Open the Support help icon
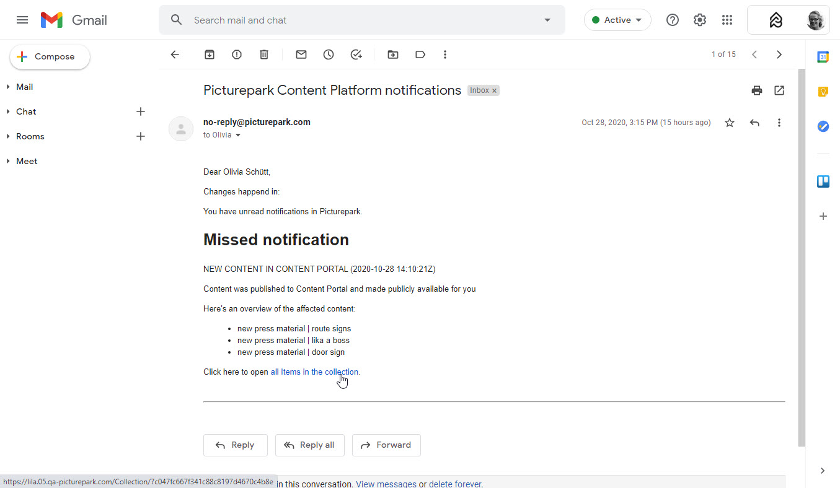 673,20
